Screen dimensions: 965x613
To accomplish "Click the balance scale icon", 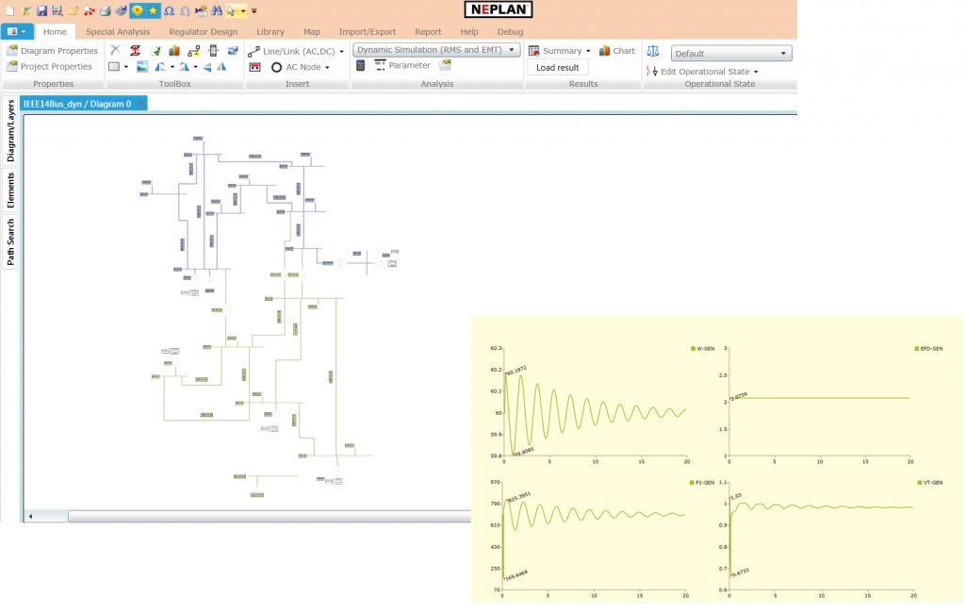I will [653, 51].
